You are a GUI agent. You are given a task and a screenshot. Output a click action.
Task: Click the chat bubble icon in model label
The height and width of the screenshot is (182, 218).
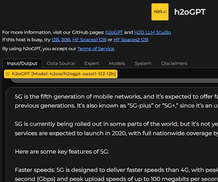click(x=8, y=74)
